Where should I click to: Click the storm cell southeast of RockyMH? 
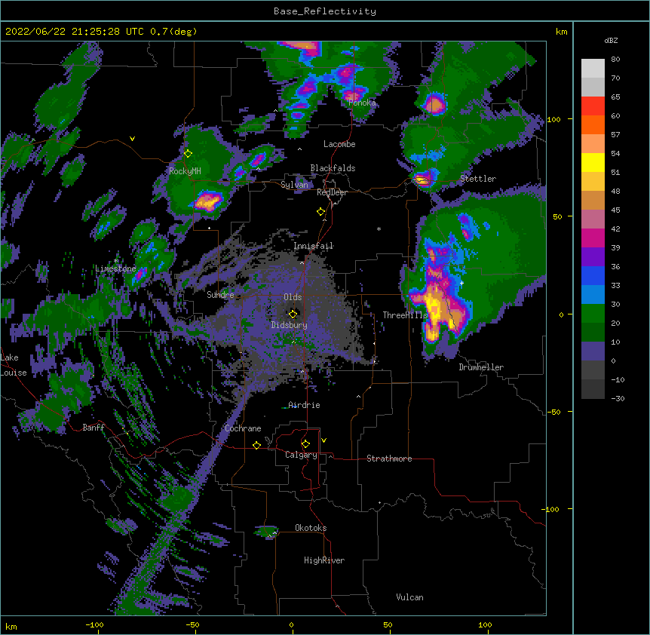207,201
